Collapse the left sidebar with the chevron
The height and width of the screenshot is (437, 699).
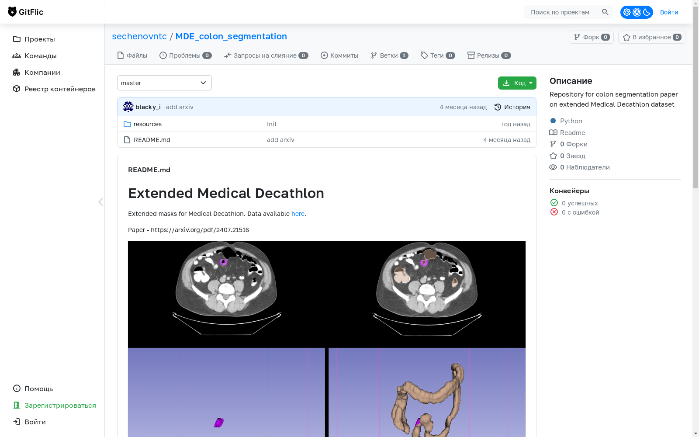tap(101, 201)
